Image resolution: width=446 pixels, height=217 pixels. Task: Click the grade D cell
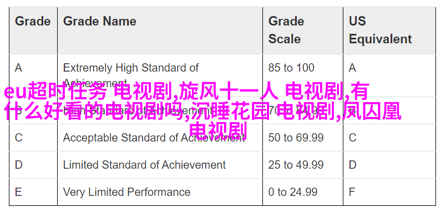33,165
